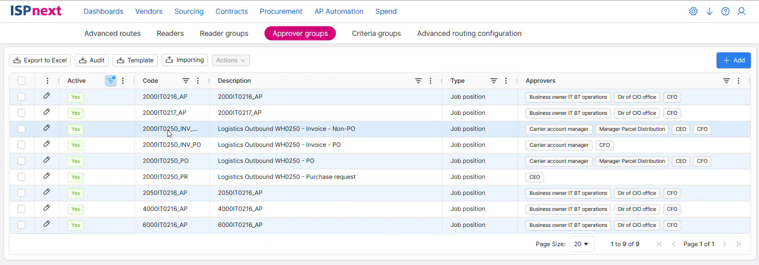
Task: Click the ISPnext logo
Action: click(x=36, y=11)
